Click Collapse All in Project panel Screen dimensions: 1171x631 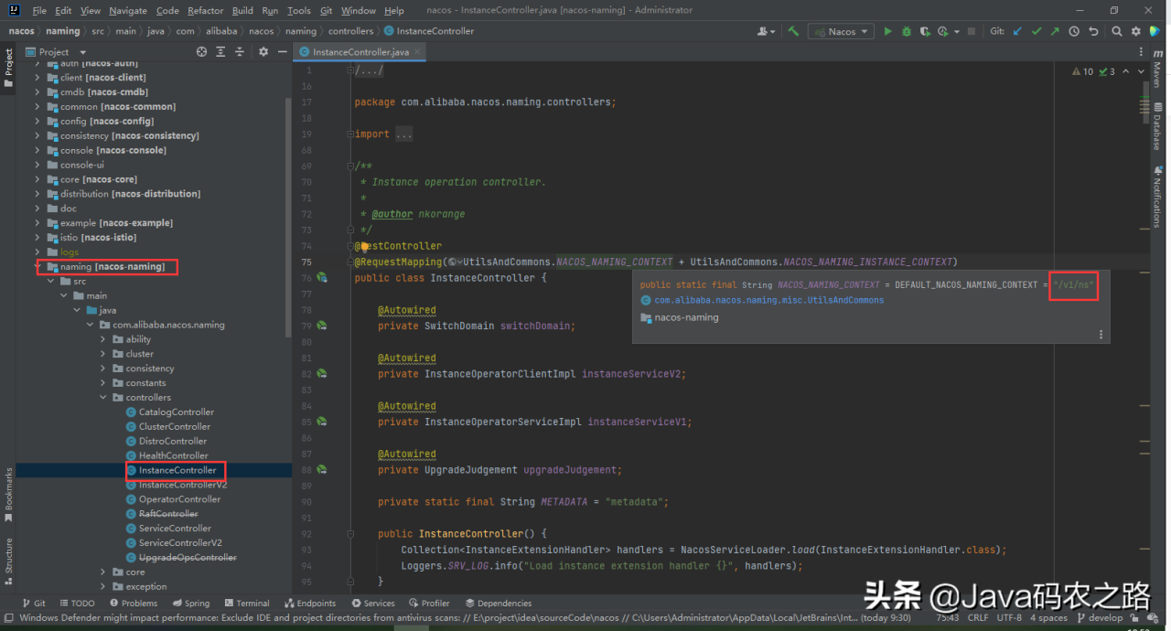(242, 52)
